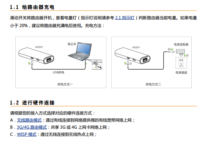Click the circled step 1 plug marker

point(131,64)
